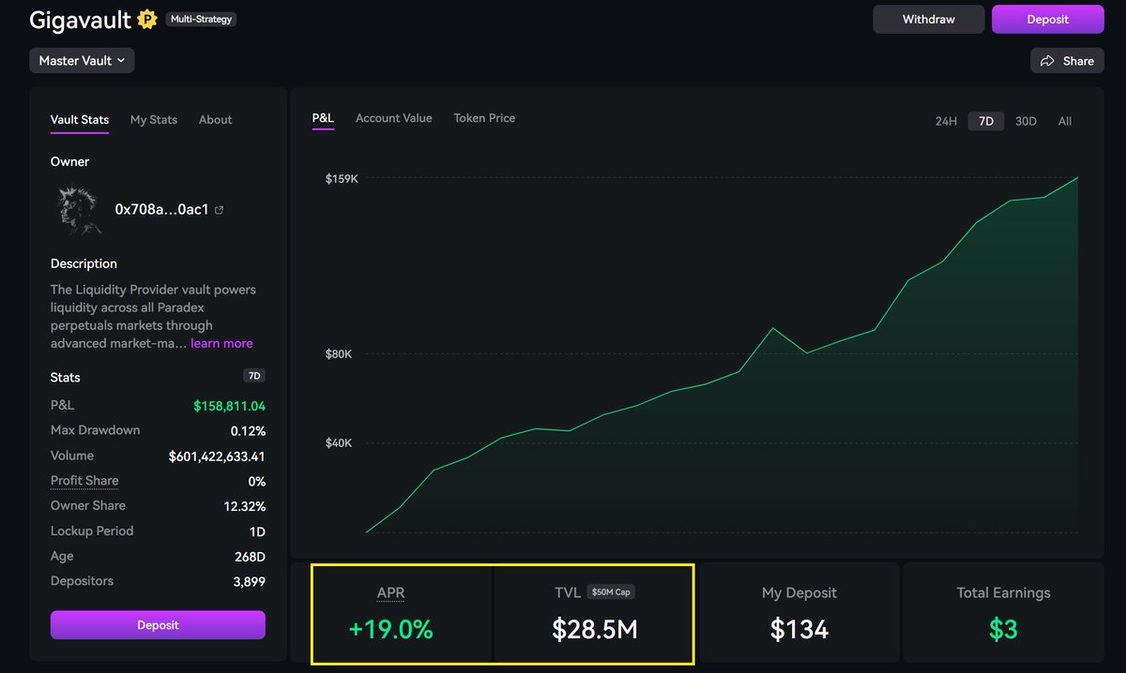Switch to the Account Value chart tab
Screen dimensions: 1126x673
394,118
